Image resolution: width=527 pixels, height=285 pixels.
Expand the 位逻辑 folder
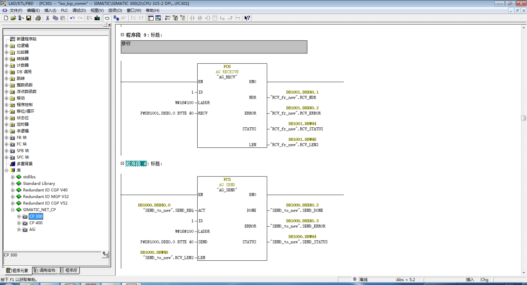pos(7,46)
